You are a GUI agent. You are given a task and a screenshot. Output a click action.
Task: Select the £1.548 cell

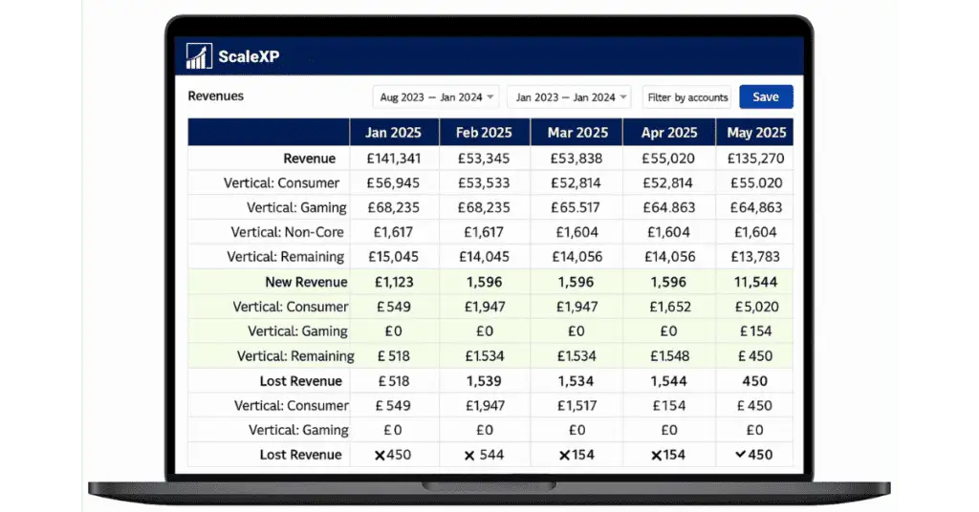pos(669,356)
